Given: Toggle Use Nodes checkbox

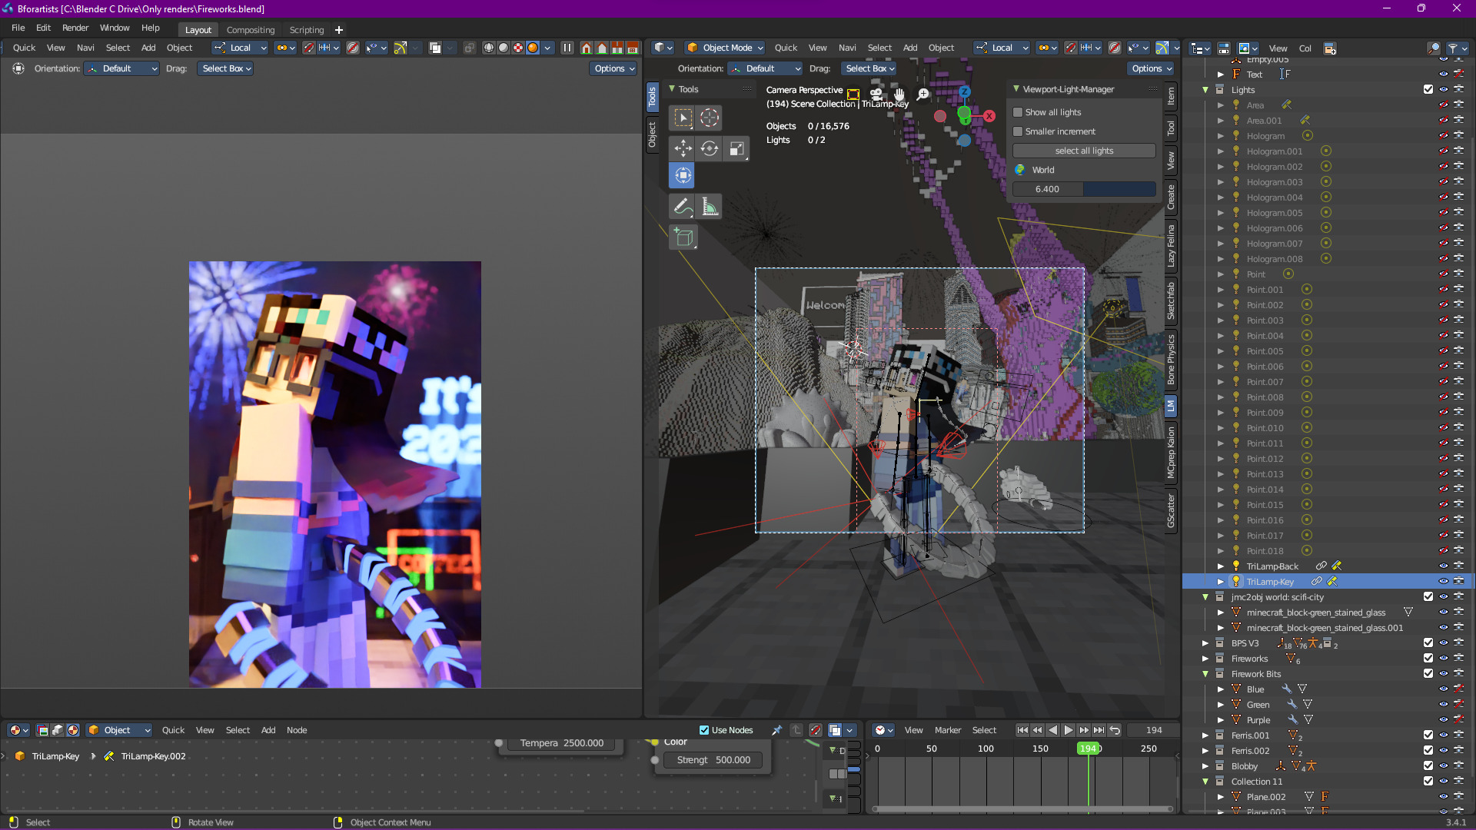Looking at the screenshot, I should point(704,730).
